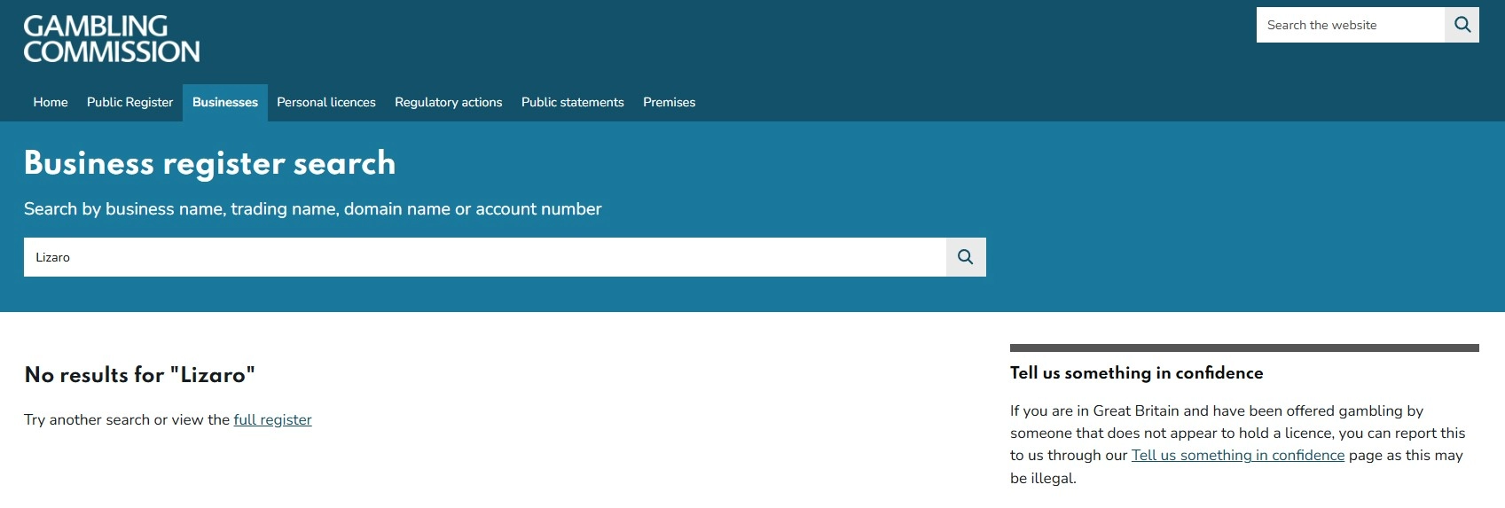
Task: Go to Public Register section
Action: tap(129, 102)
